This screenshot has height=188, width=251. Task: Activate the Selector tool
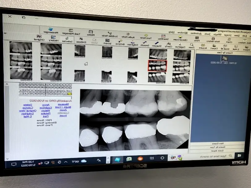(x=67, y=40)
